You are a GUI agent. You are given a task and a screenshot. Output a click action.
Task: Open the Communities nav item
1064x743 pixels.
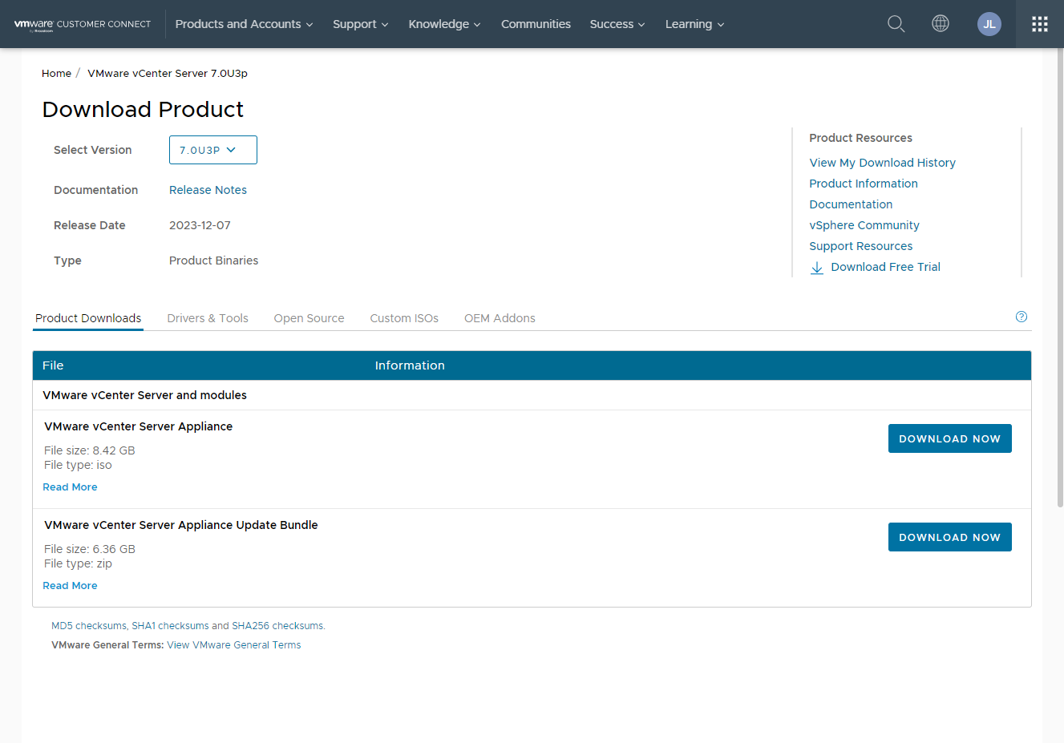click(536, 24)
